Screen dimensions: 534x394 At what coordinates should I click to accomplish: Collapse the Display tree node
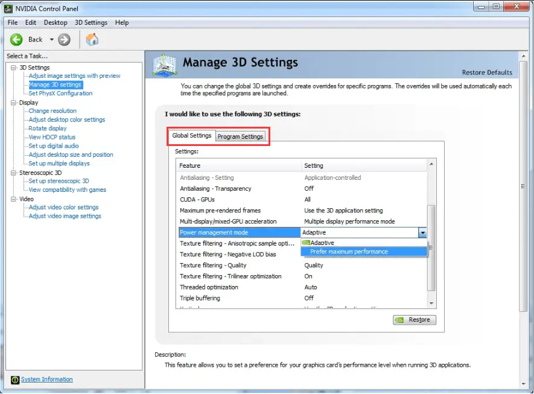pyautogui.click(x=14, y=103)
